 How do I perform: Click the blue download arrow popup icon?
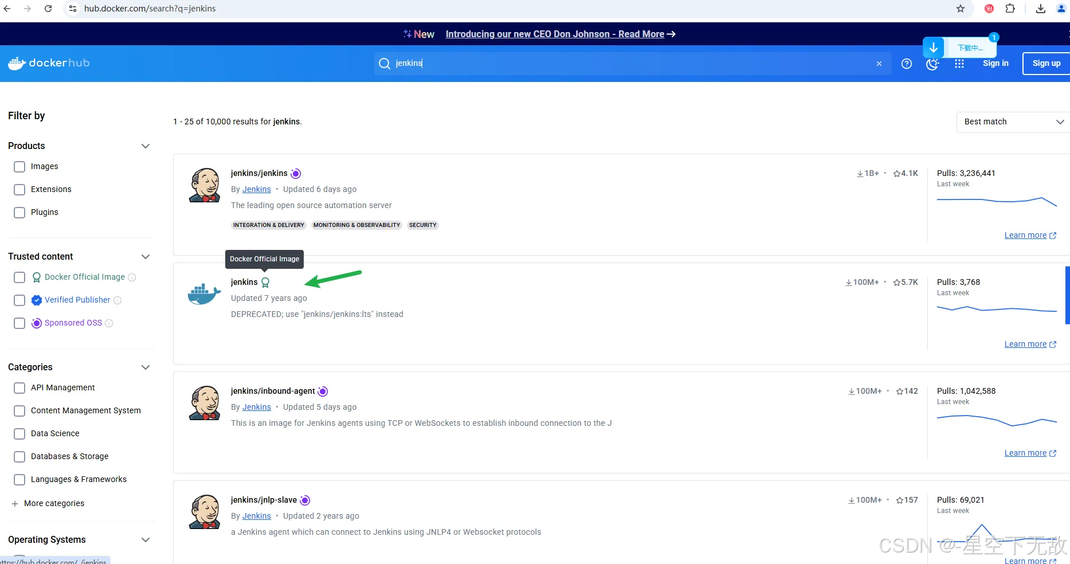pos(934,48)
